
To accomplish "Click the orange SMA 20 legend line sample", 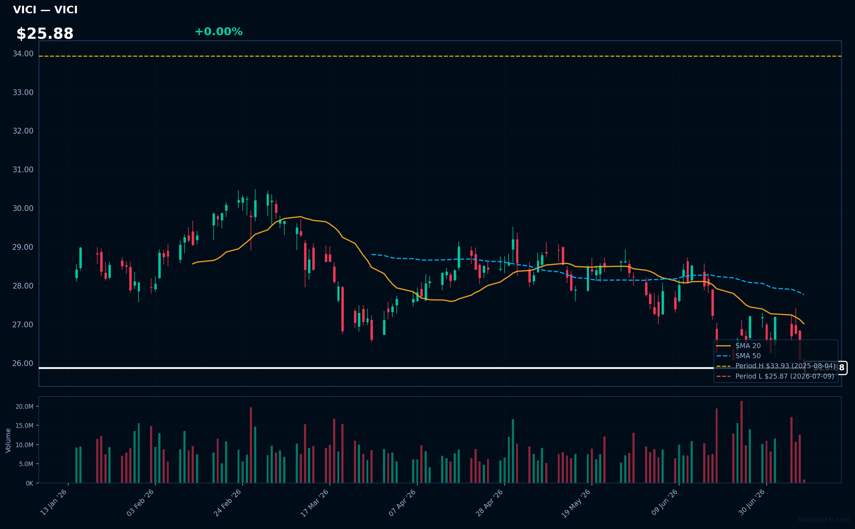I will [x=724, y=346].
